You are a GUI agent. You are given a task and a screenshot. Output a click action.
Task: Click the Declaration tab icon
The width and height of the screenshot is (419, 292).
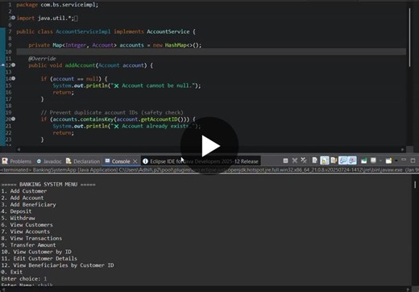coord(68,161)
